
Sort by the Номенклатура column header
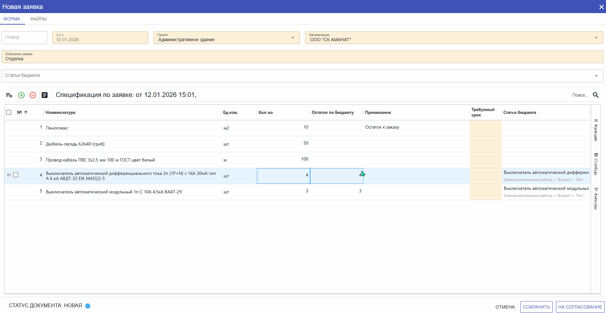tap(61, 112)
